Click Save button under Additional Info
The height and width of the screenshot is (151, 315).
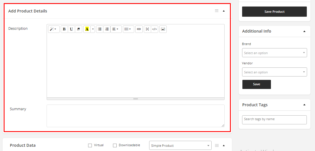click(257, 84)
